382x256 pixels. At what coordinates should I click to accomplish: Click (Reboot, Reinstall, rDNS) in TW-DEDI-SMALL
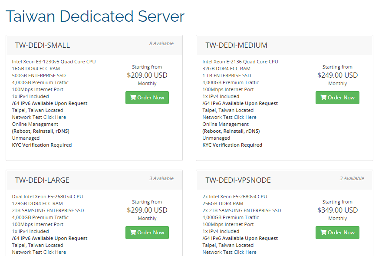click(41, 131)
